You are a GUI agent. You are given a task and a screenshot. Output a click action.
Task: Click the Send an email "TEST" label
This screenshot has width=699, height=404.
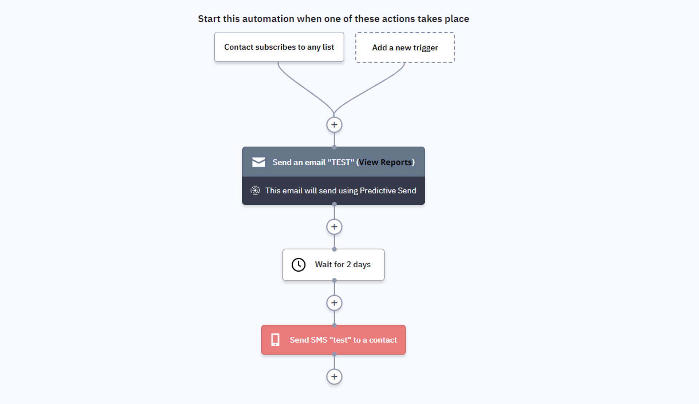(313, 162)
